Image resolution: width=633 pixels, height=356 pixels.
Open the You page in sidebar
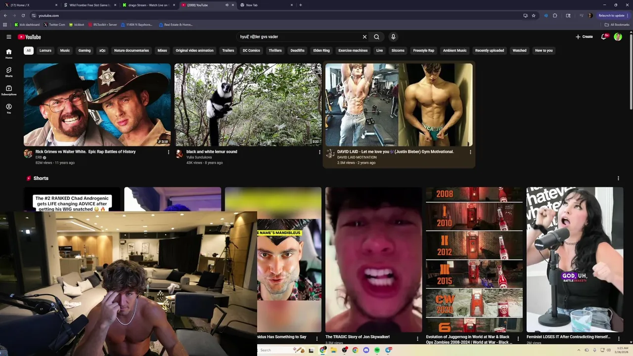pos(8,109)
